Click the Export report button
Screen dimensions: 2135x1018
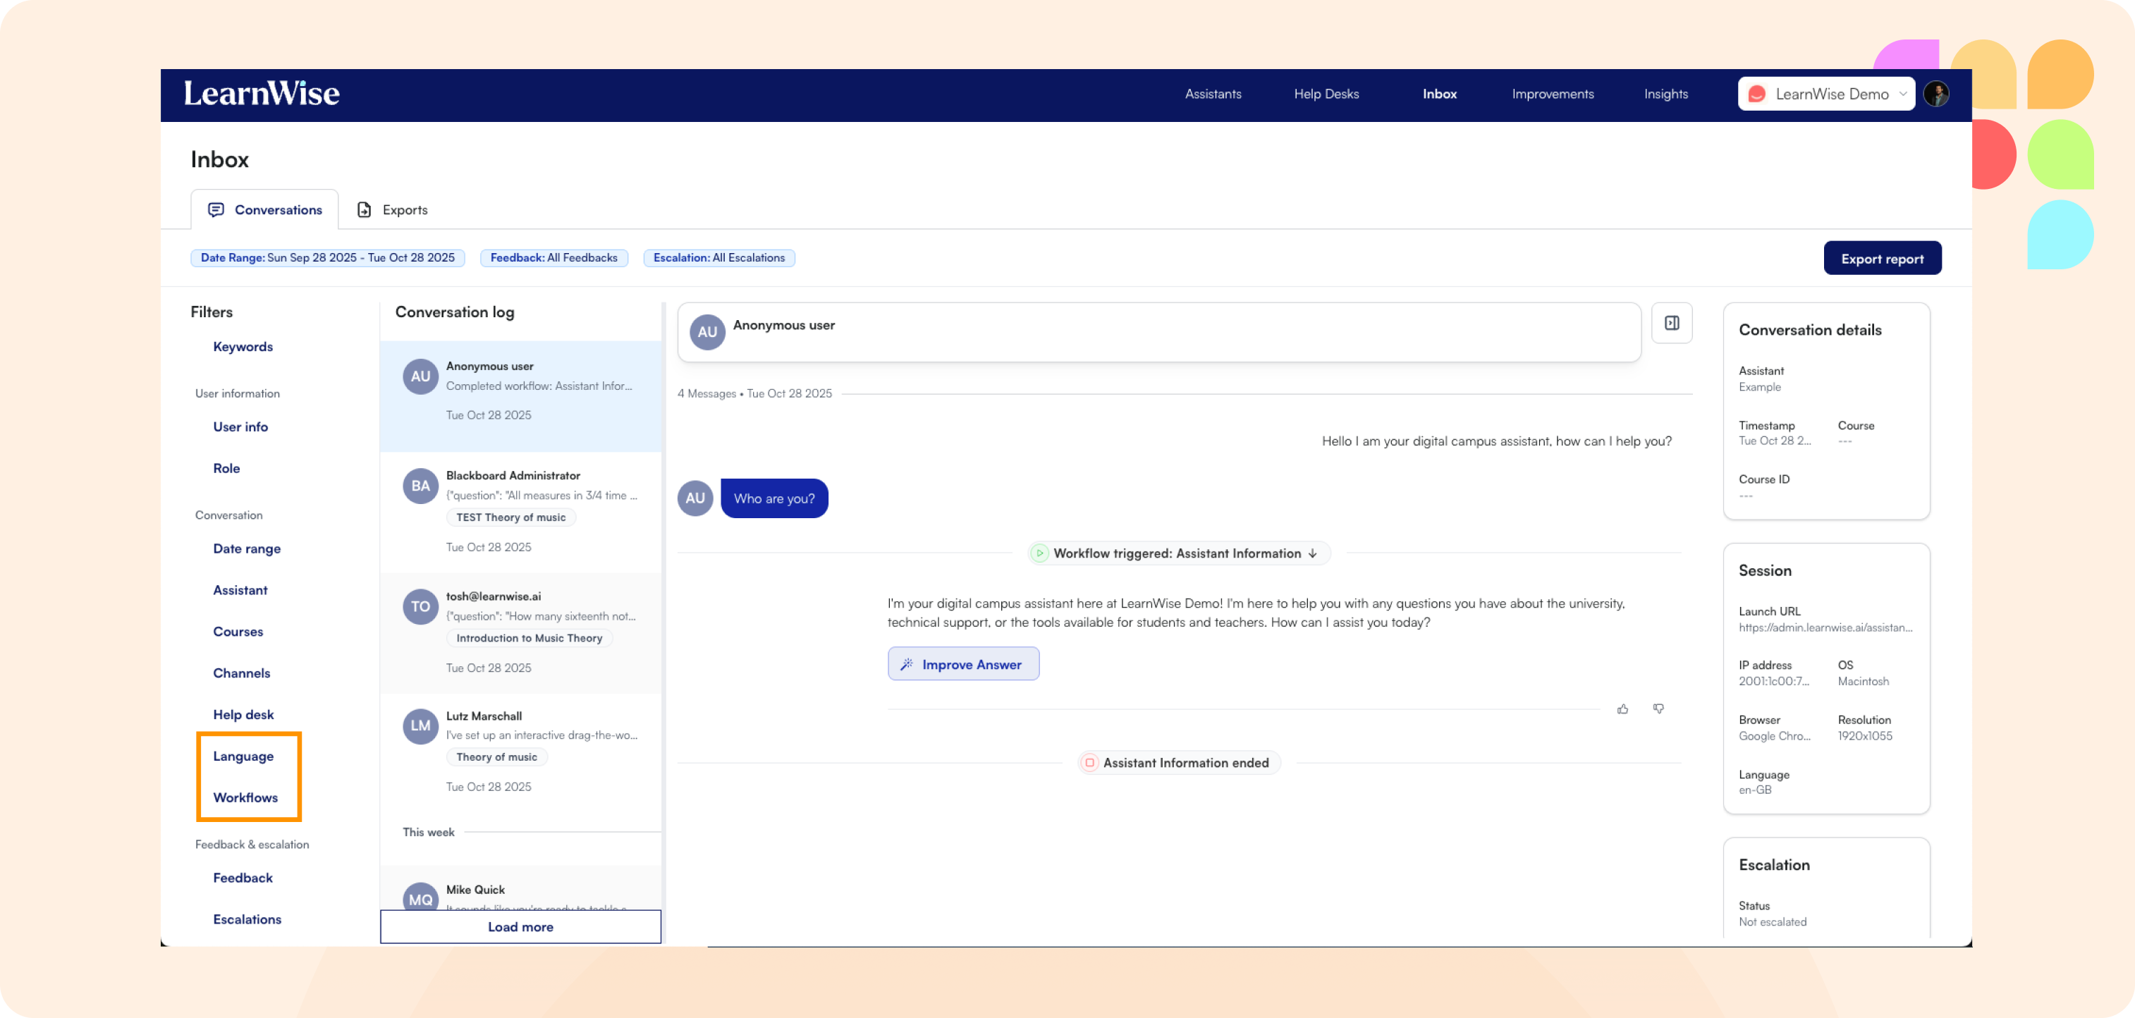click(1882, 259)
